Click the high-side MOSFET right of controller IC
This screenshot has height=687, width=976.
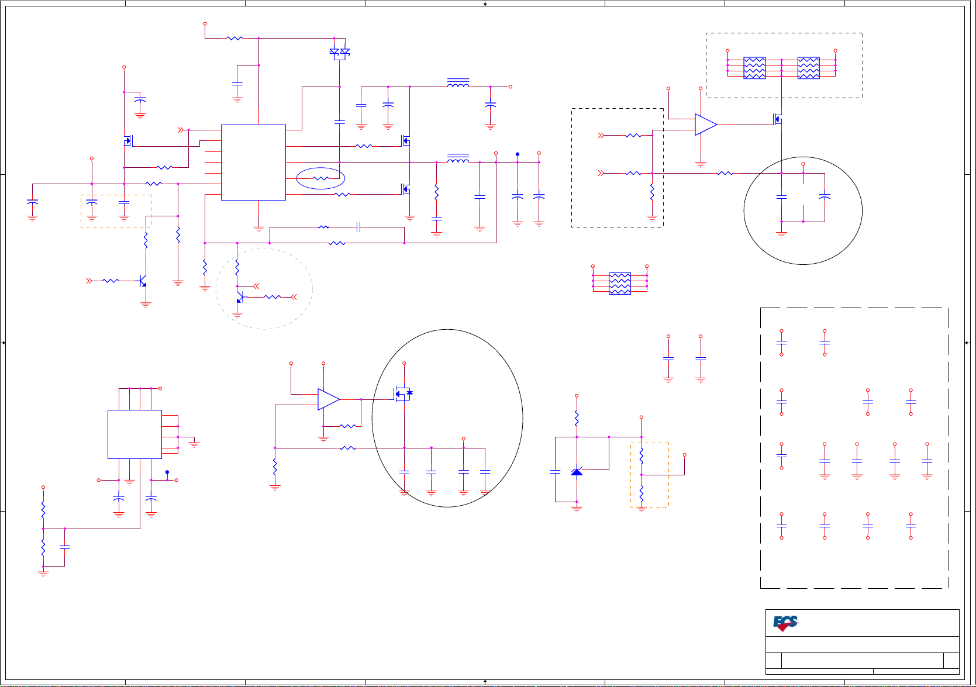click(x=406, y=141)
